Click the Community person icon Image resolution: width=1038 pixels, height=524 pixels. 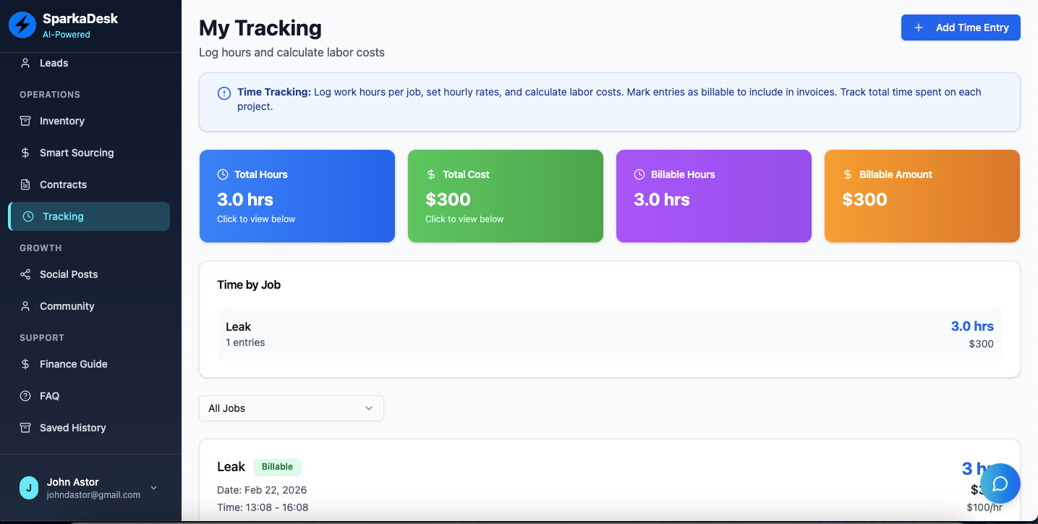(25, 306)
